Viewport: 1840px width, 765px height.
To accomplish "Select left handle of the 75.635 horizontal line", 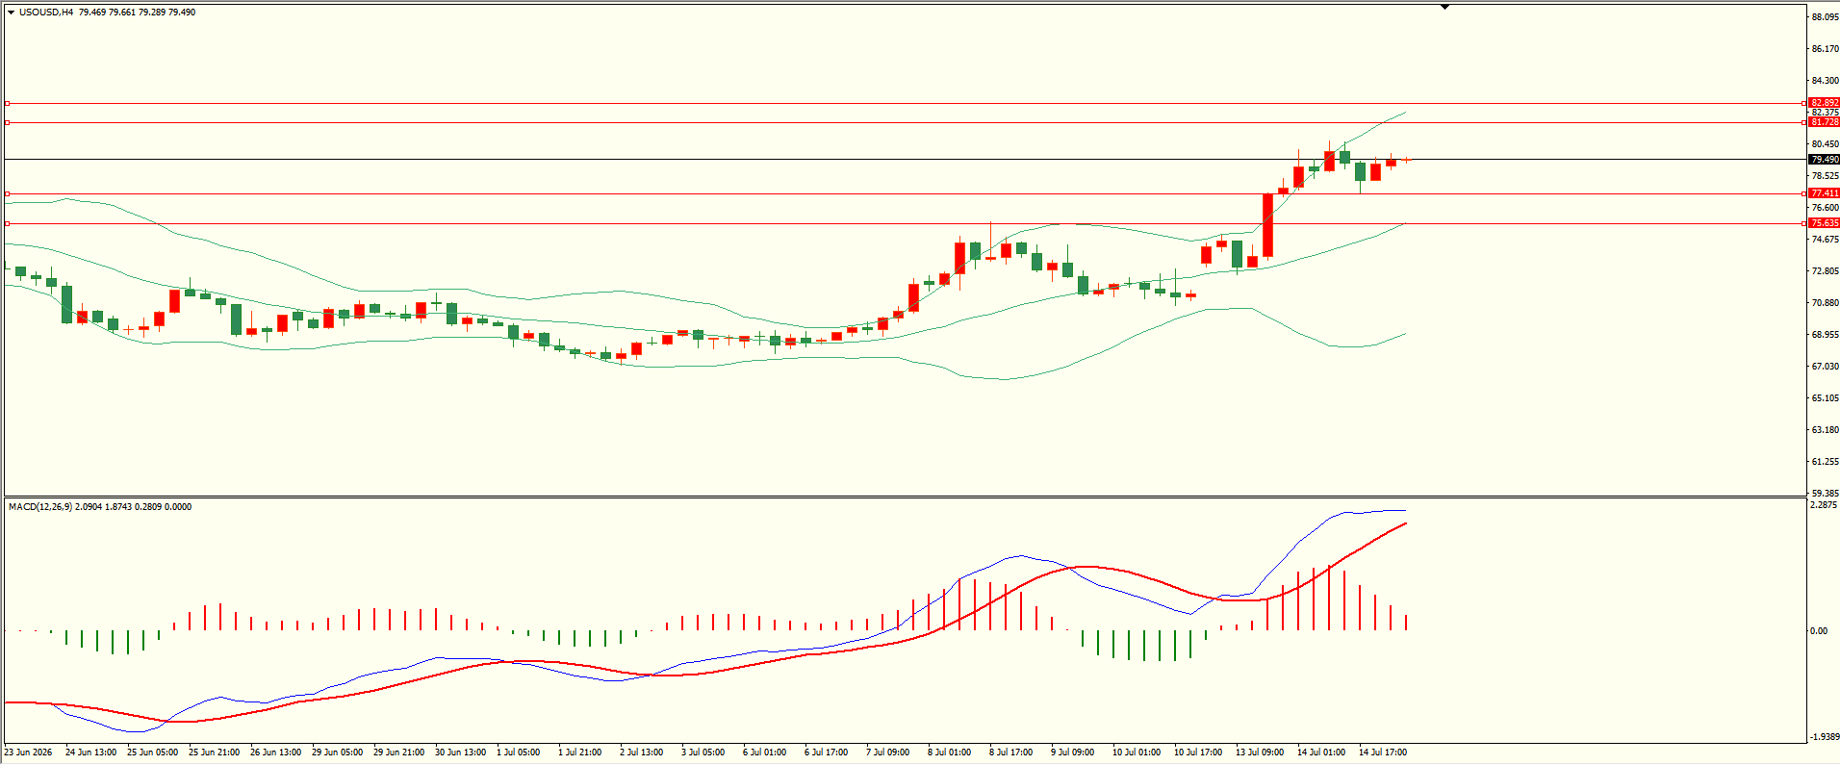I will [x=8, y=223].
